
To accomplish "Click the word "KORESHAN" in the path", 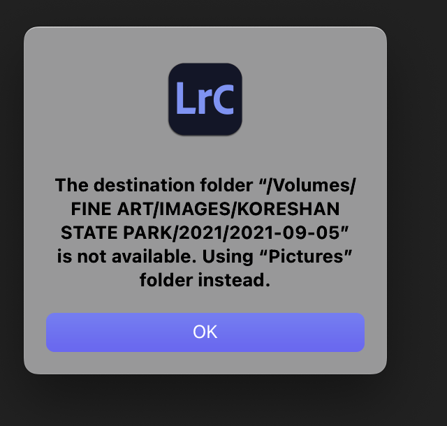I will coord(288,210).
